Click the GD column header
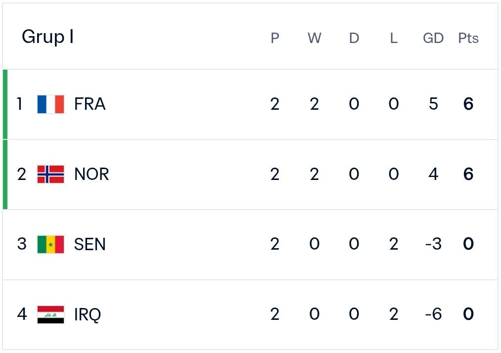 pyautogui.click(x=433, y=39)
